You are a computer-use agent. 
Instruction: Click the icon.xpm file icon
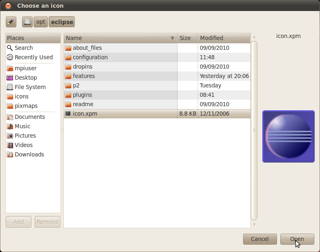[68, 114]
